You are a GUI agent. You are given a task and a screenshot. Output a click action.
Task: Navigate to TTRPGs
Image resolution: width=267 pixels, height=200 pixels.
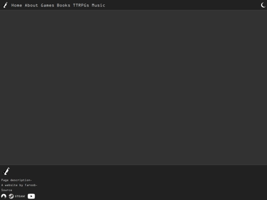(x=81, y=5)
